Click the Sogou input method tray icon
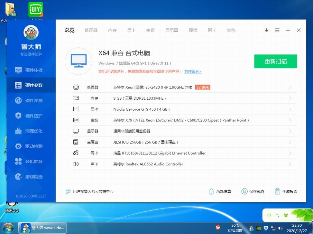This screenshot has width=313, height=234. (218, 227)
